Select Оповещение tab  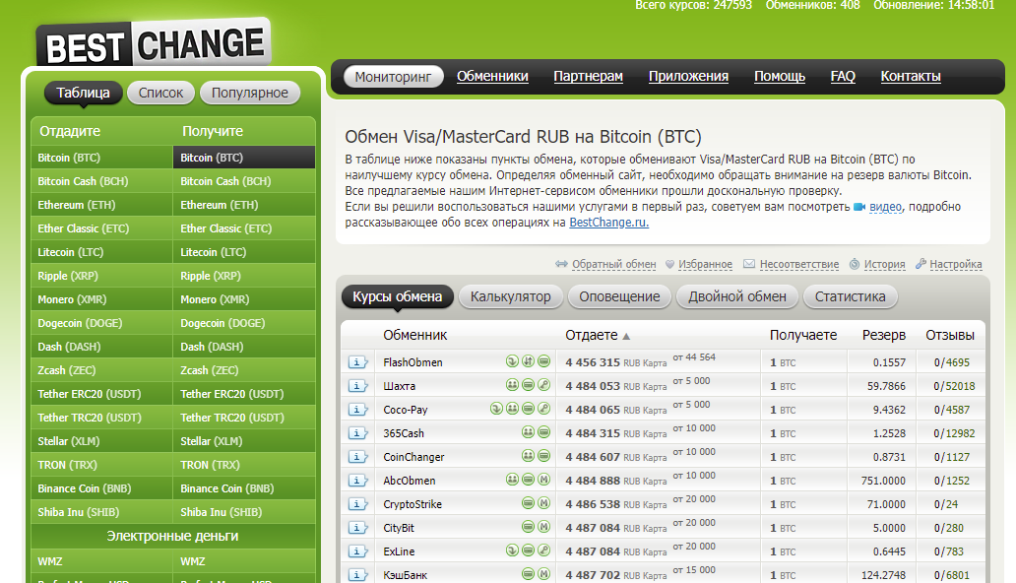click(619, 297)
